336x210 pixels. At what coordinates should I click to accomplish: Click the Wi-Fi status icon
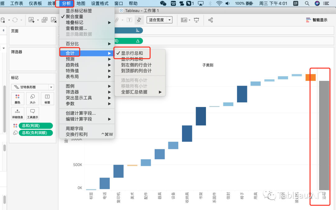tap(219, 3)
